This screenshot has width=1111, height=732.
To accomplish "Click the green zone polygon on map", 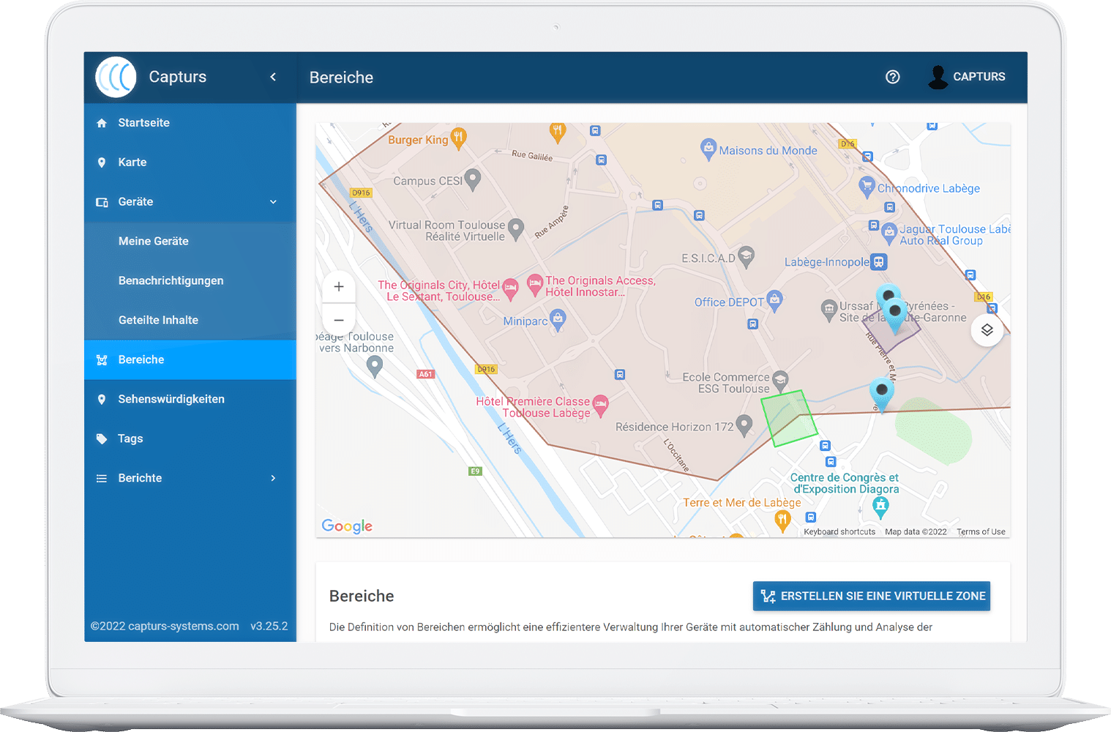I will click(789, 418).
